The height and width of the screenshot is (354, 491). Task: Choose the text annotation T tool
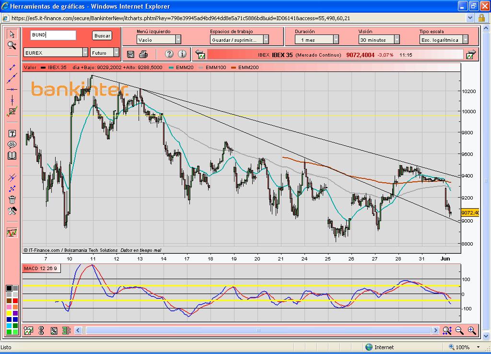(x=12, y=133)
